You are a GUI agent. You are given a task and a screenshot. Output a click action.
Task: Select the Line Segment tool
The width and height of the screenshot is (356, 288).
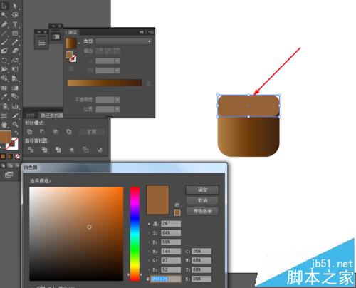click(4, 33)
